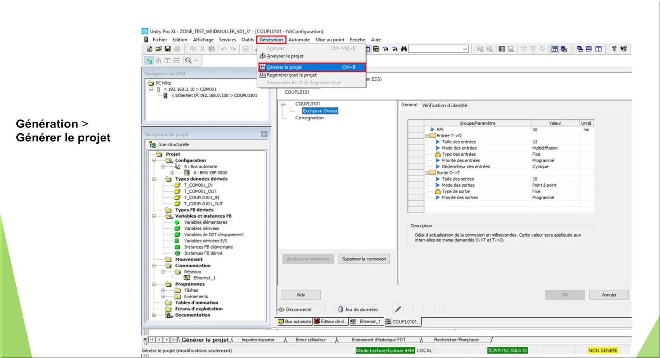The height and width of the screenshot is (358, 660).
Task: Click the Save floppy disk icon
Action: pos(168,49)
